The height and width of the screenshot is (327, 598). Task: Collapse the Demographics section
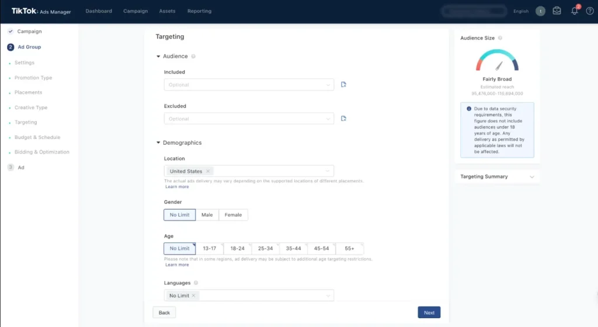pos(158,142)
